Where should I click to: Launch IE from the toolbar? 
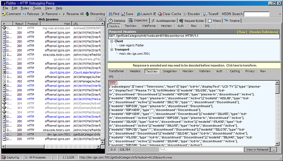(146, 14)
